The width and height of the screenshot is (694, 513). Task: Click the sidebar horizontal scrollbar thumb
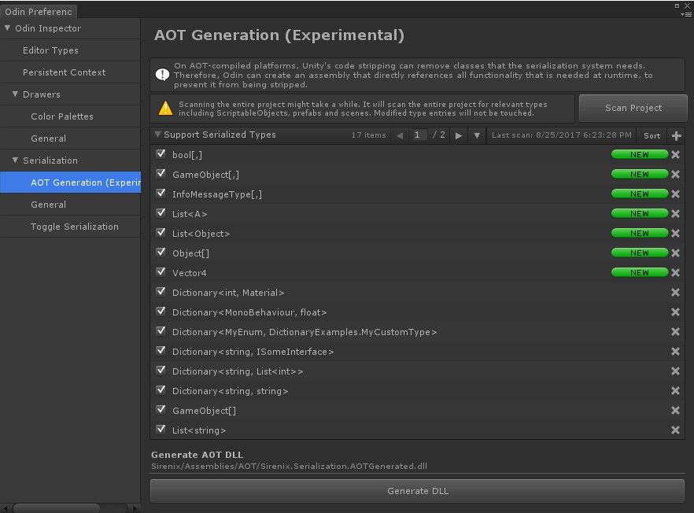click(x=56, y=508)
